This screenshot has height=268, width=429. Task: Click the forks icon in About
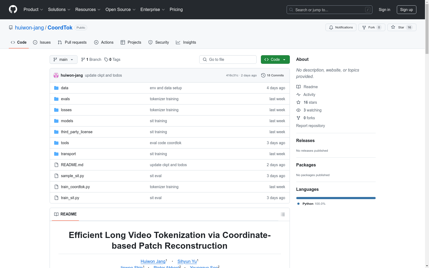(x=298, y=118)
